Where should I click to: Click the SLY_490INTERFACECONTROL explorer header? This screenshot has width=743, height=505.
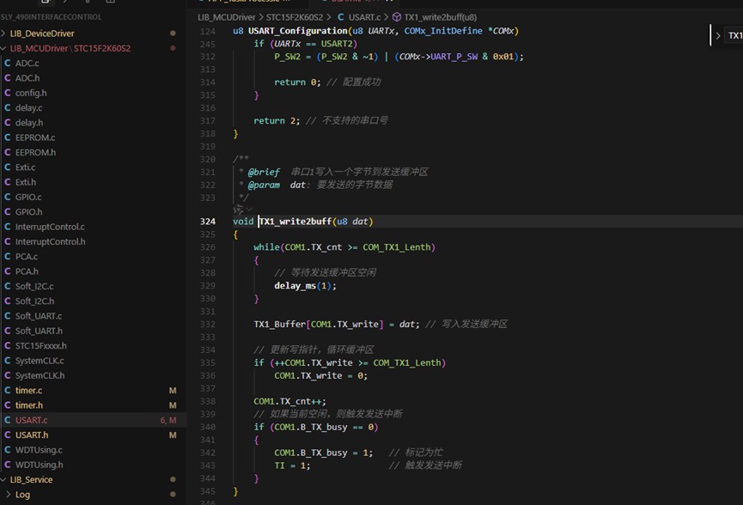pyautogui.click(x=52, y=17)
